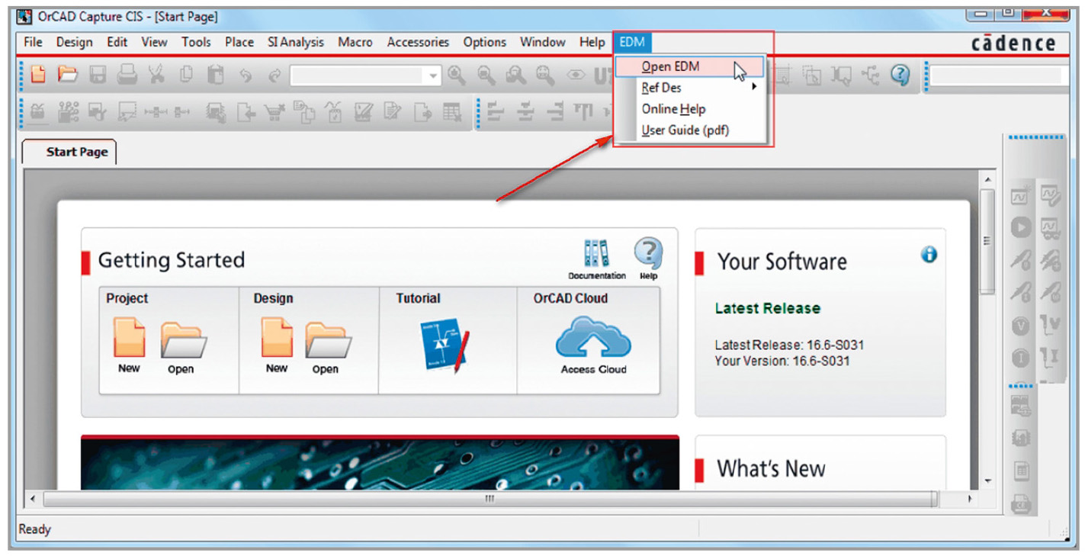Click the Zoom In magnifier icon

pyautogui.click(x=457, y=74)
